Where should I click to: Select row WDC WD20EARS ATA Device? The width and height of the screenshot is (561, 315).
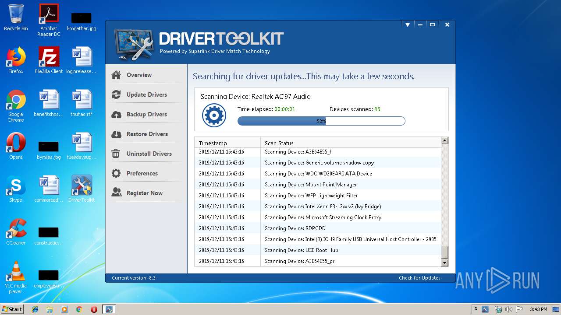(x=318, y=174)
